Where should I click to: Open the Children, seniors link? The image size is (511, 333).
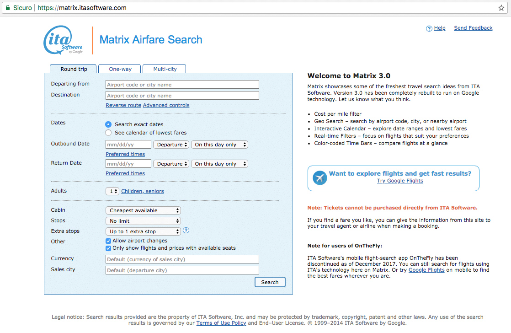pyautogui.click(x=143, y=192)
